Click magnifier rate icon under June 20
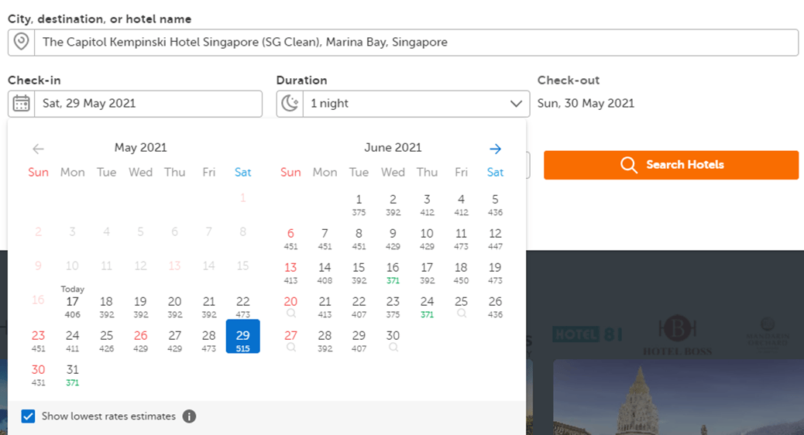 click(290, 314)
